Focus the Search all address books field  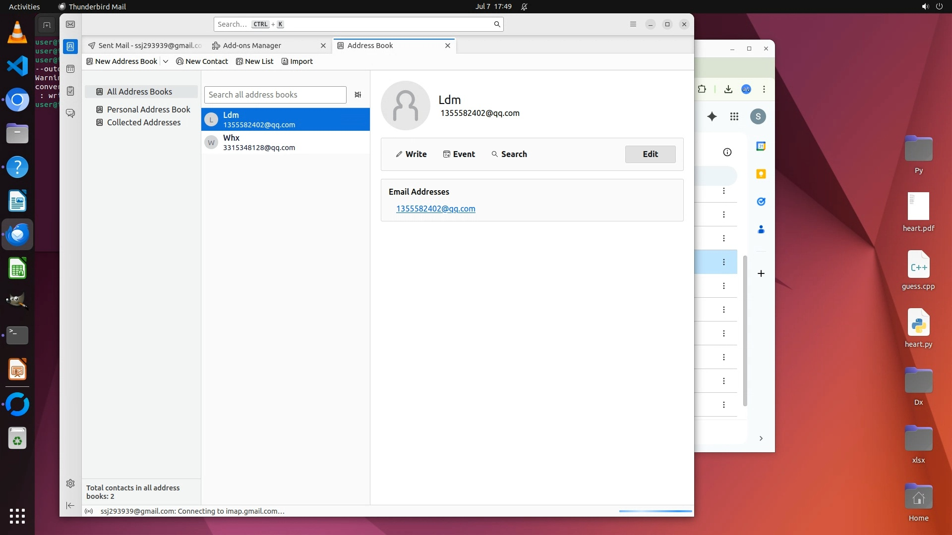(275, 95)
